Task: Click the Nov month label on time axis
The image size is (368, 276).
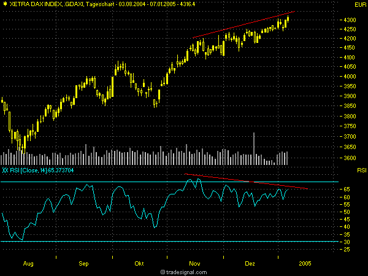Action: click(x=194, y=264)
